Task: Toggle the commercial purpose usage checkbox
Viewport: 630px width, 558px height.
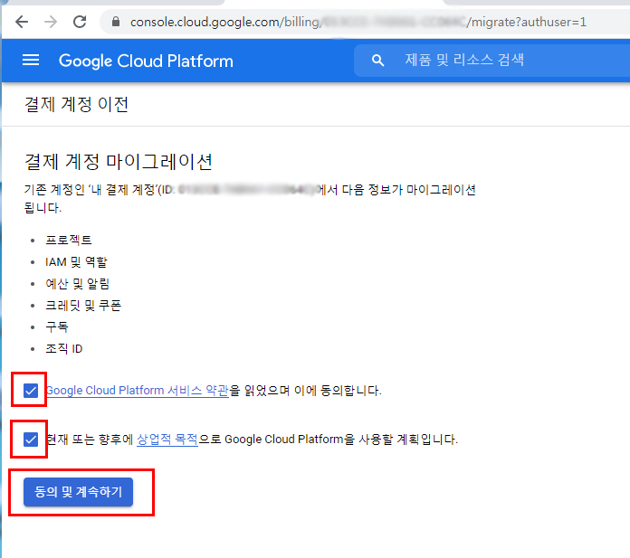Action: (31, 440)
